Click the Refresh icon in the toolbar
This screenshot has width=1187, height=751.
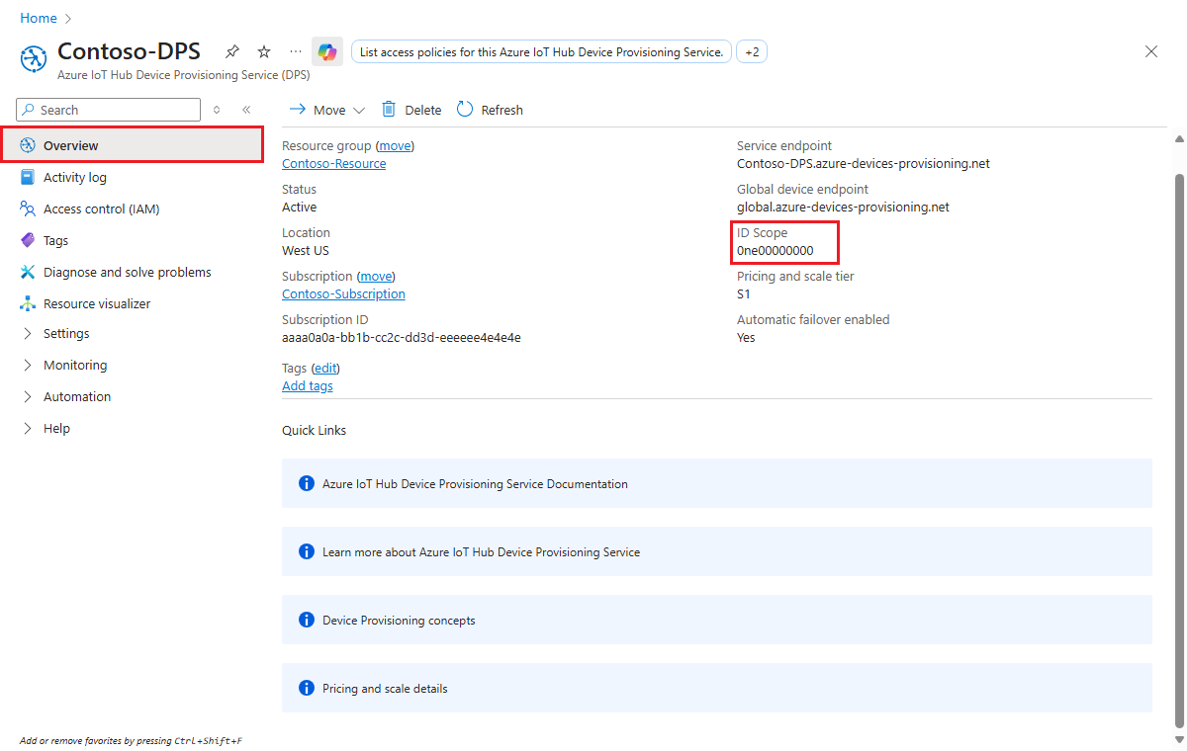point(465,109)
